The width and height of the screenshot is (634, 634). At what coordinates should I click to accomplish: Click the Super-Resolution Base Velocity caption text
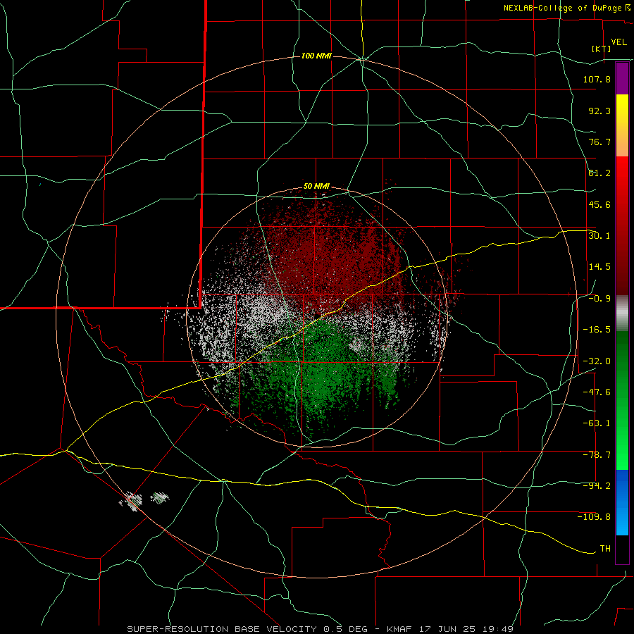tap(321, 629)
